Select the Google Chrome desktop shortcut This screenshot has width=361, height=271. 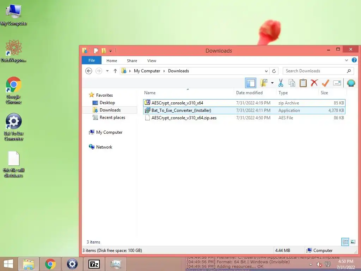coord(14,90)
